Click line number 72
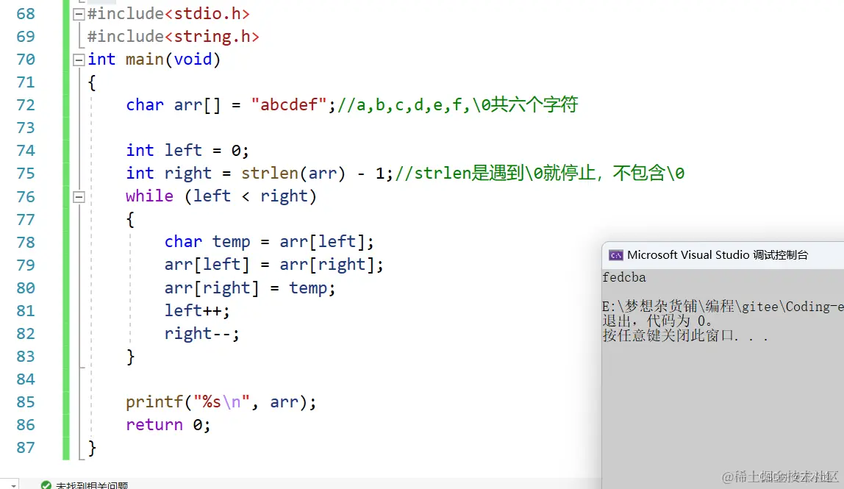This screenshot has height=489, width=844. pyautogui.click(x=25, y=104)
